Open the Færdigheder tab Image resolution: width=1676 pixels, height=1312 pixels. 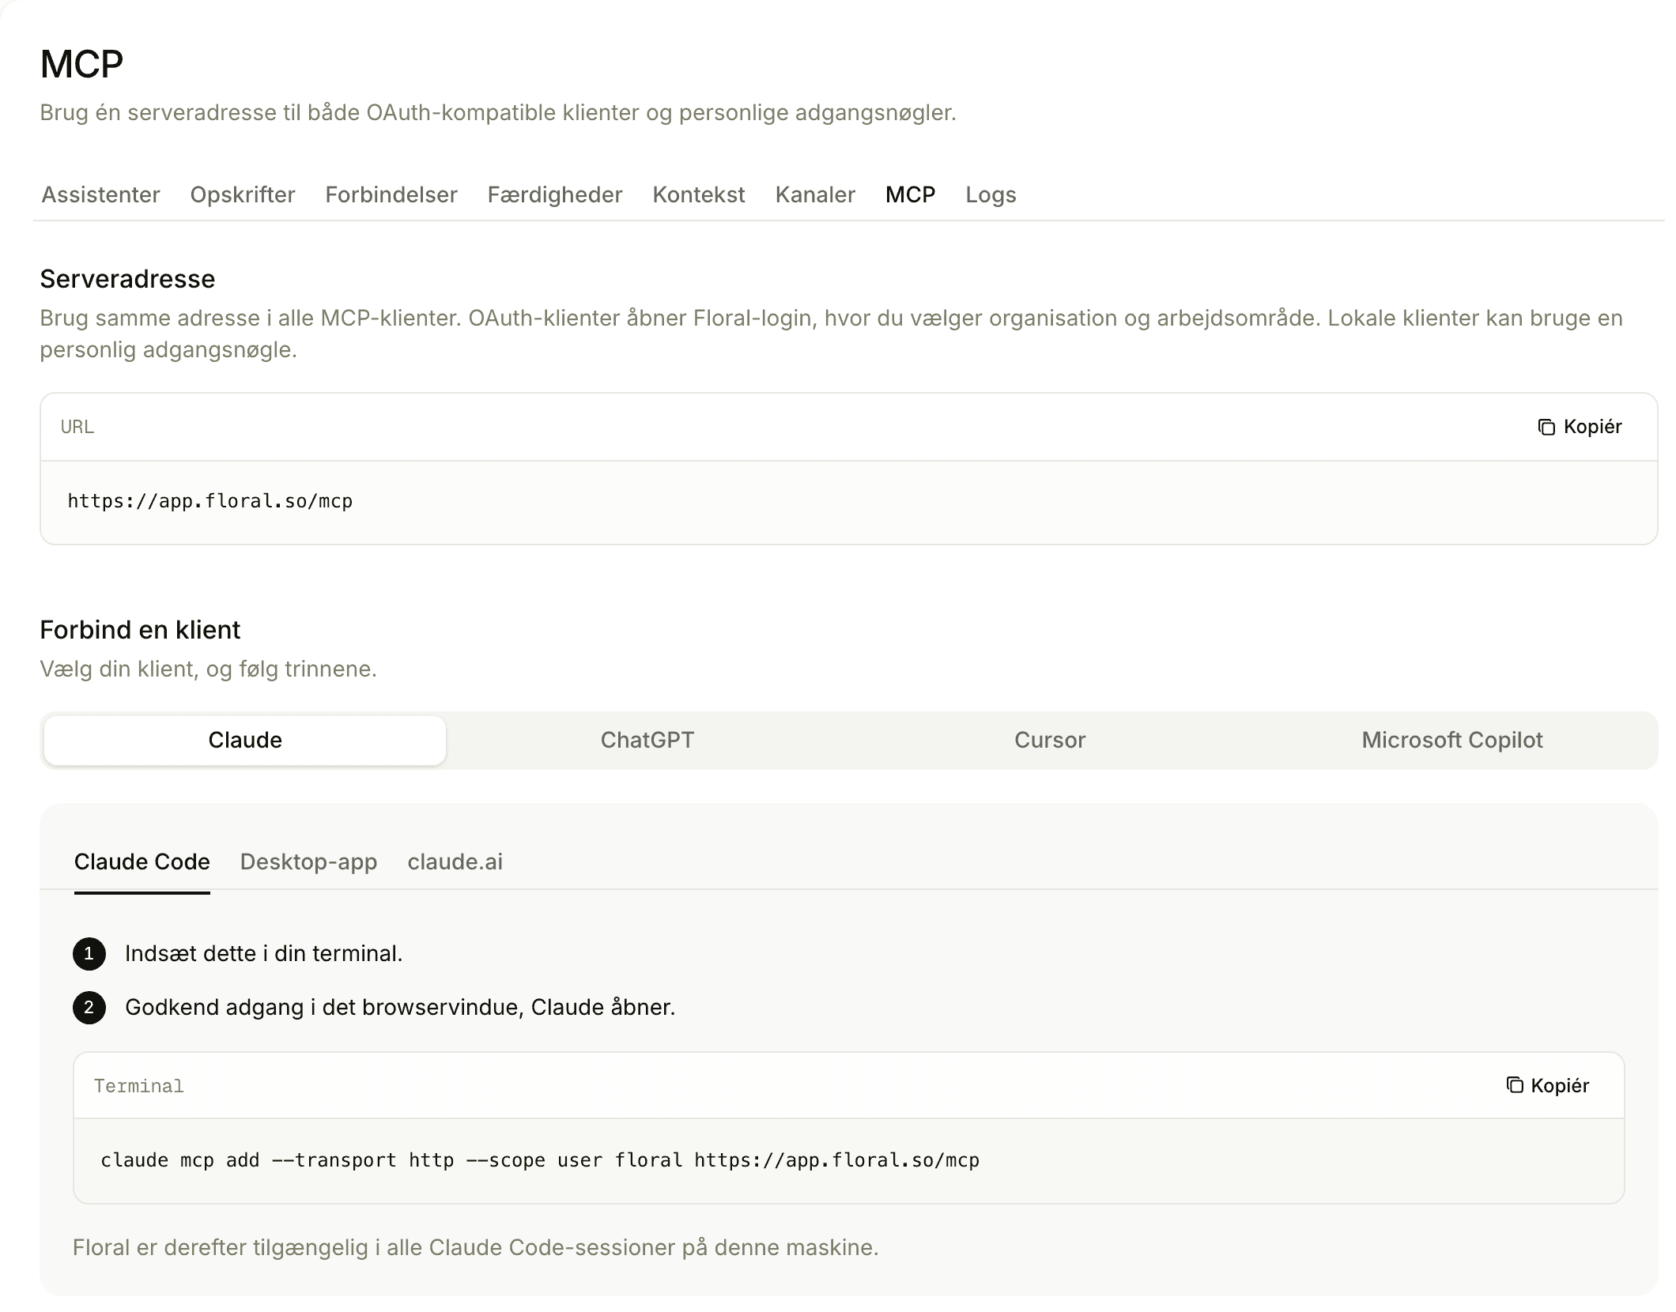point(555,194)
